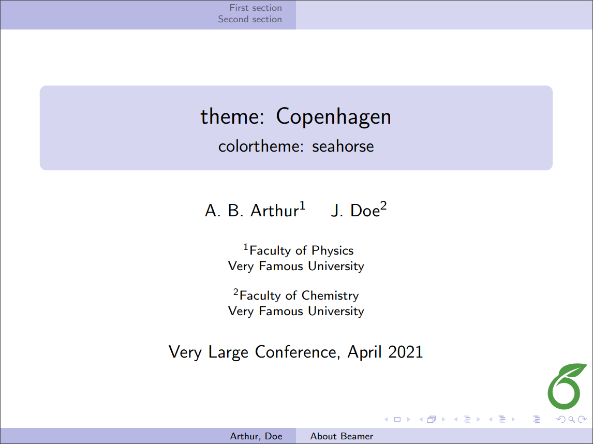The image size is (593, 444).
Task: Click the left arrow before the subsection icon
Action: [x=491, y=419]
